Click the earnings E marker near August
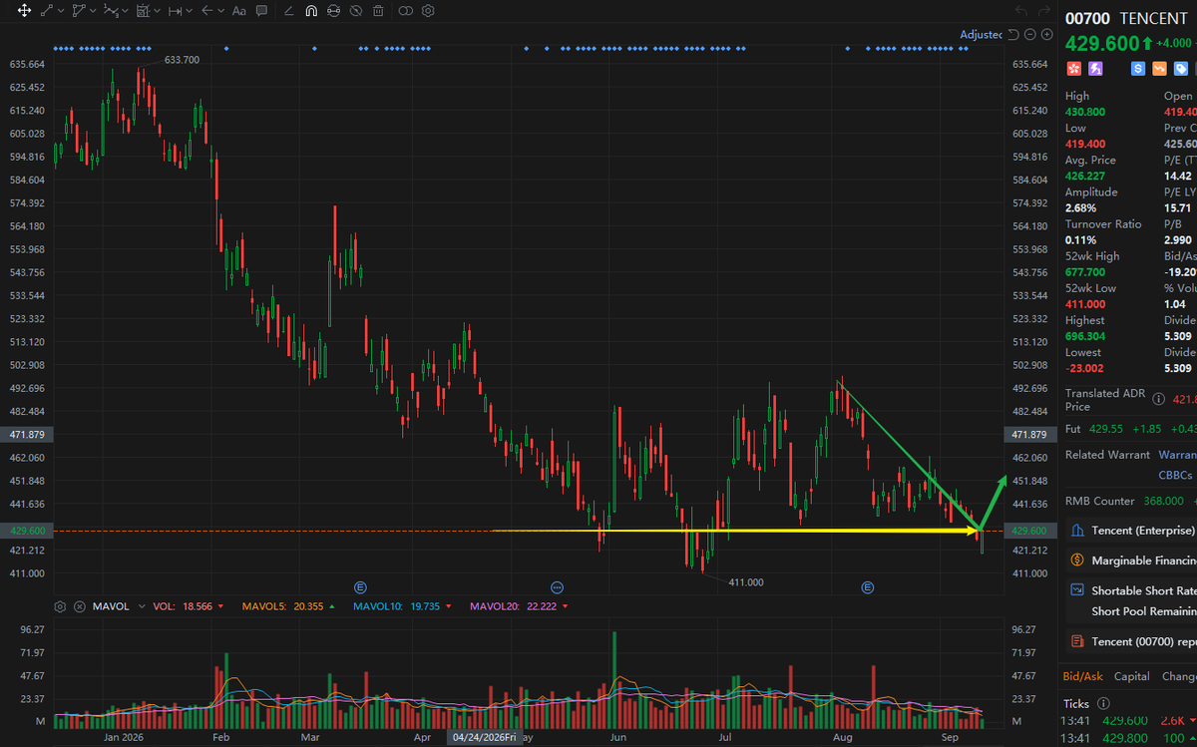 coord(868,586)
